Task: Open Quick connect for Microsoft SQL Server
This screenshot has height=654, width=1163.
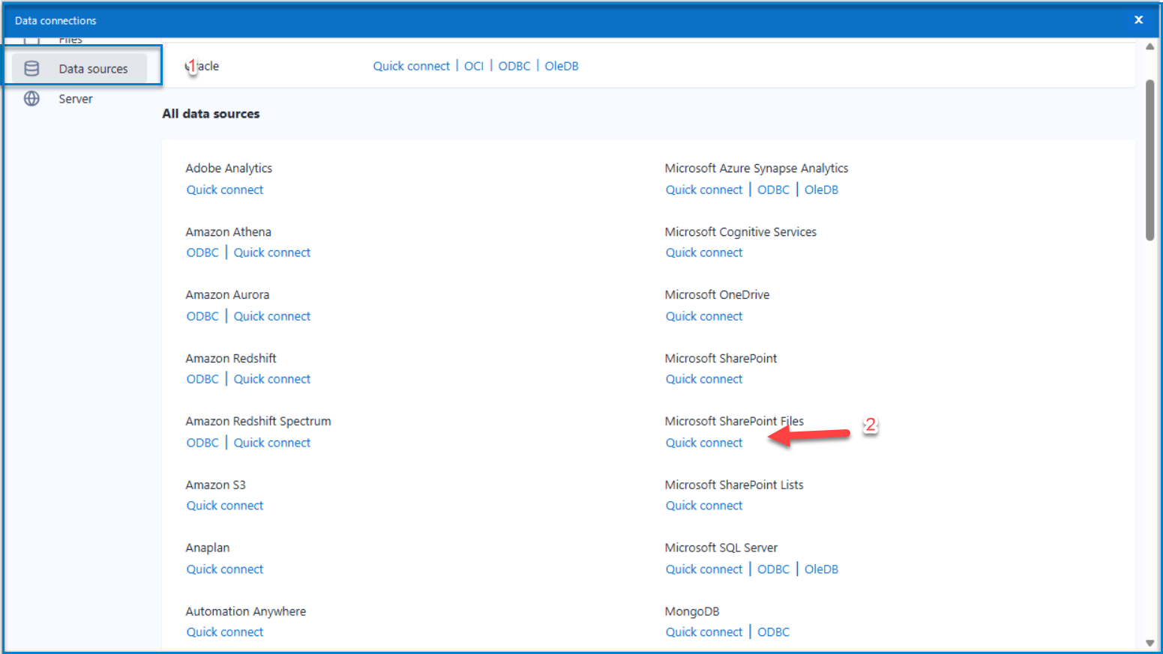Action: pos(704,569)
